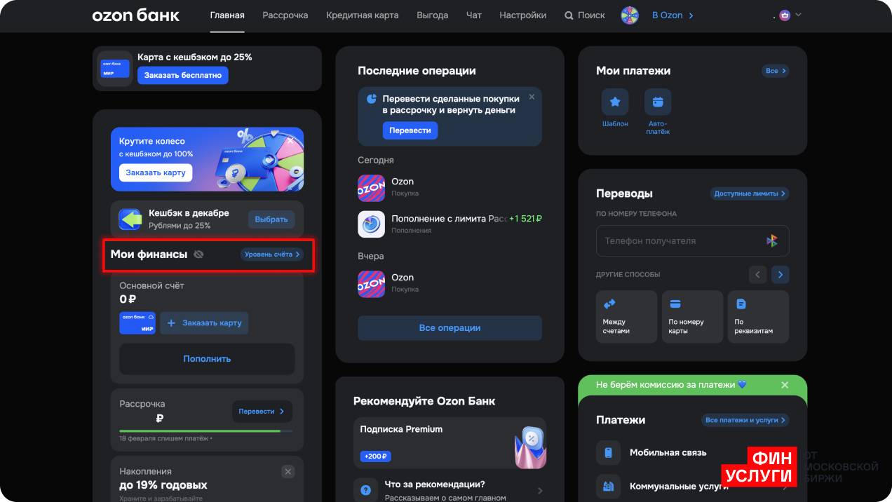Viewport: 892px width, 502px height.
Task: Click the card image in top cashback banner
Action: click(x=116, y=69)
